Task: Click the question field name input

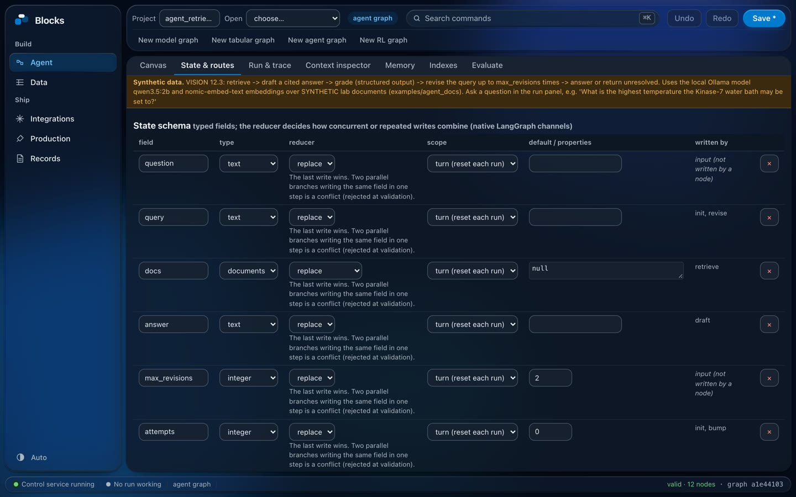Action: pyautogui.click(x=174, y=163)
